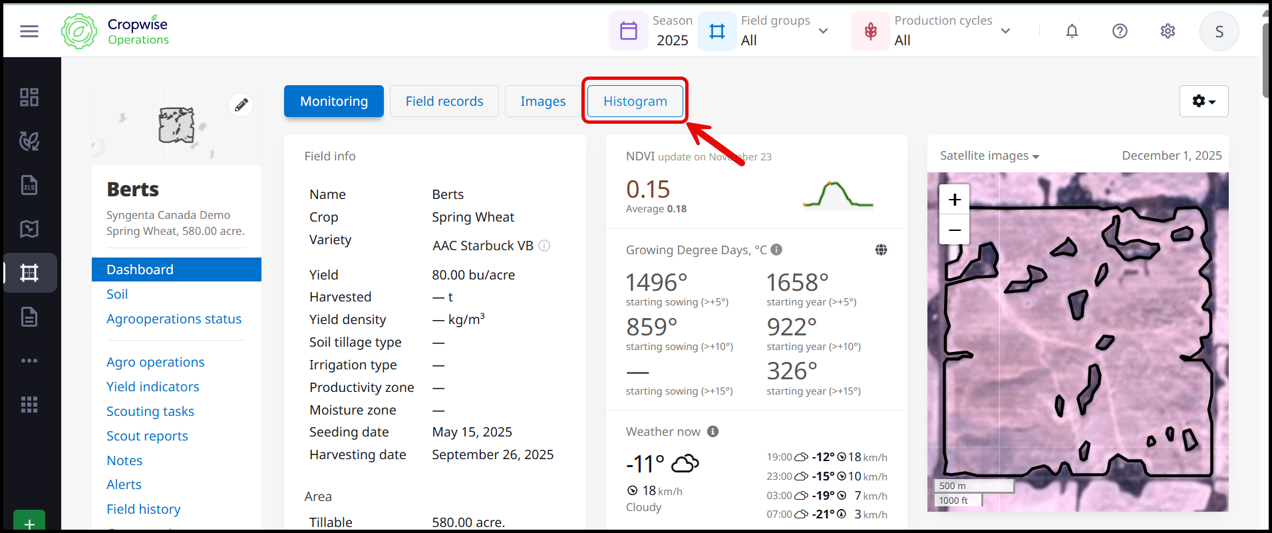Viewport: 1272px width, 533px height.
Task: Open the hamburger navigation menu
Action: coord(29,31)
